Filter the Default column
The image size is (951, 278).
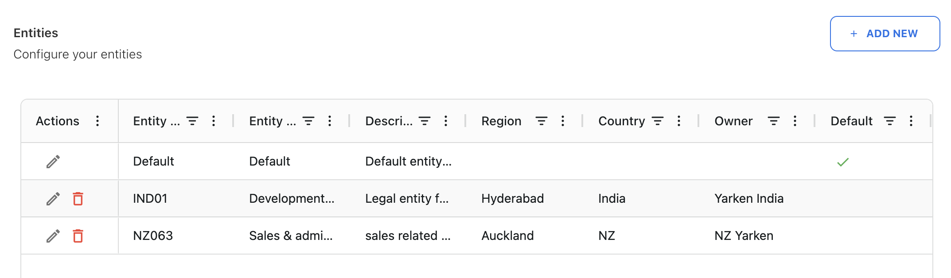(x=890, y=121)
